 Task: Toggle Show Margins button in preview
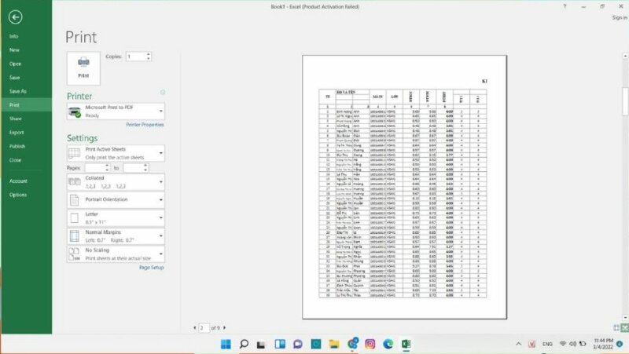(x=616, y=328)
